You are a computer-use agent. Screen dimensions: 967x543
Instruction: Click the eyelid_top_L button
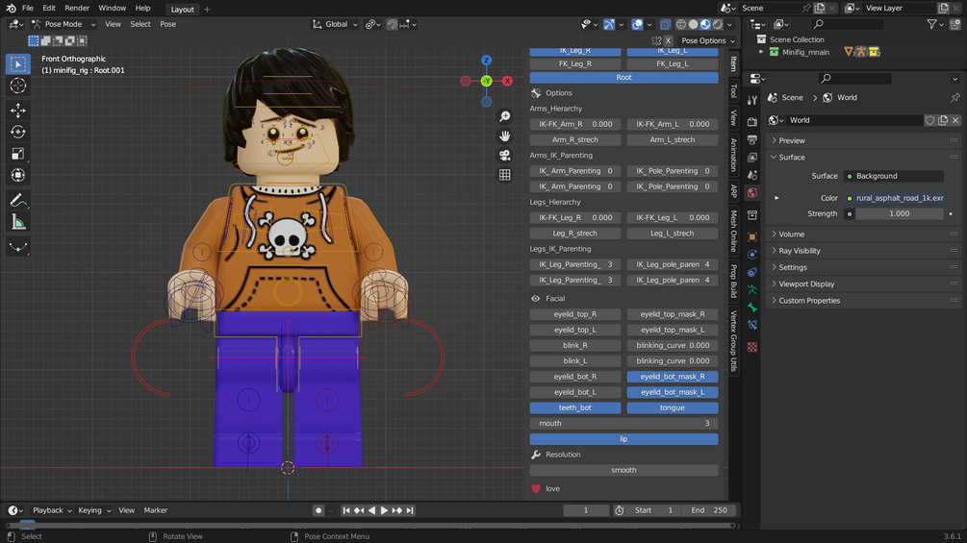574,330
